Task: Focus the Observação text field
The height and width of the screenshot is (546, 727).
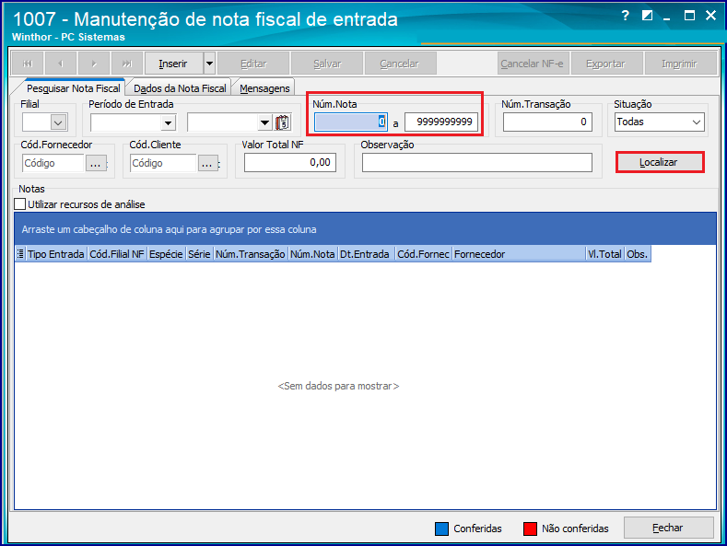Action: (477, 163)
